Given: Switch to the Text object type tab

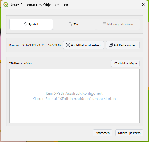Looking at the screenshot, I should click(x=74, y=24).
